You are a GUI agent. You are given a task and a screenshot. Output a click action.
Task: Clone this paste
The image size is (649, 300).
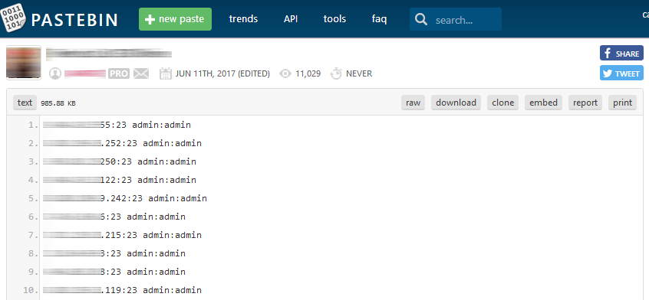[x=503, y=103]
